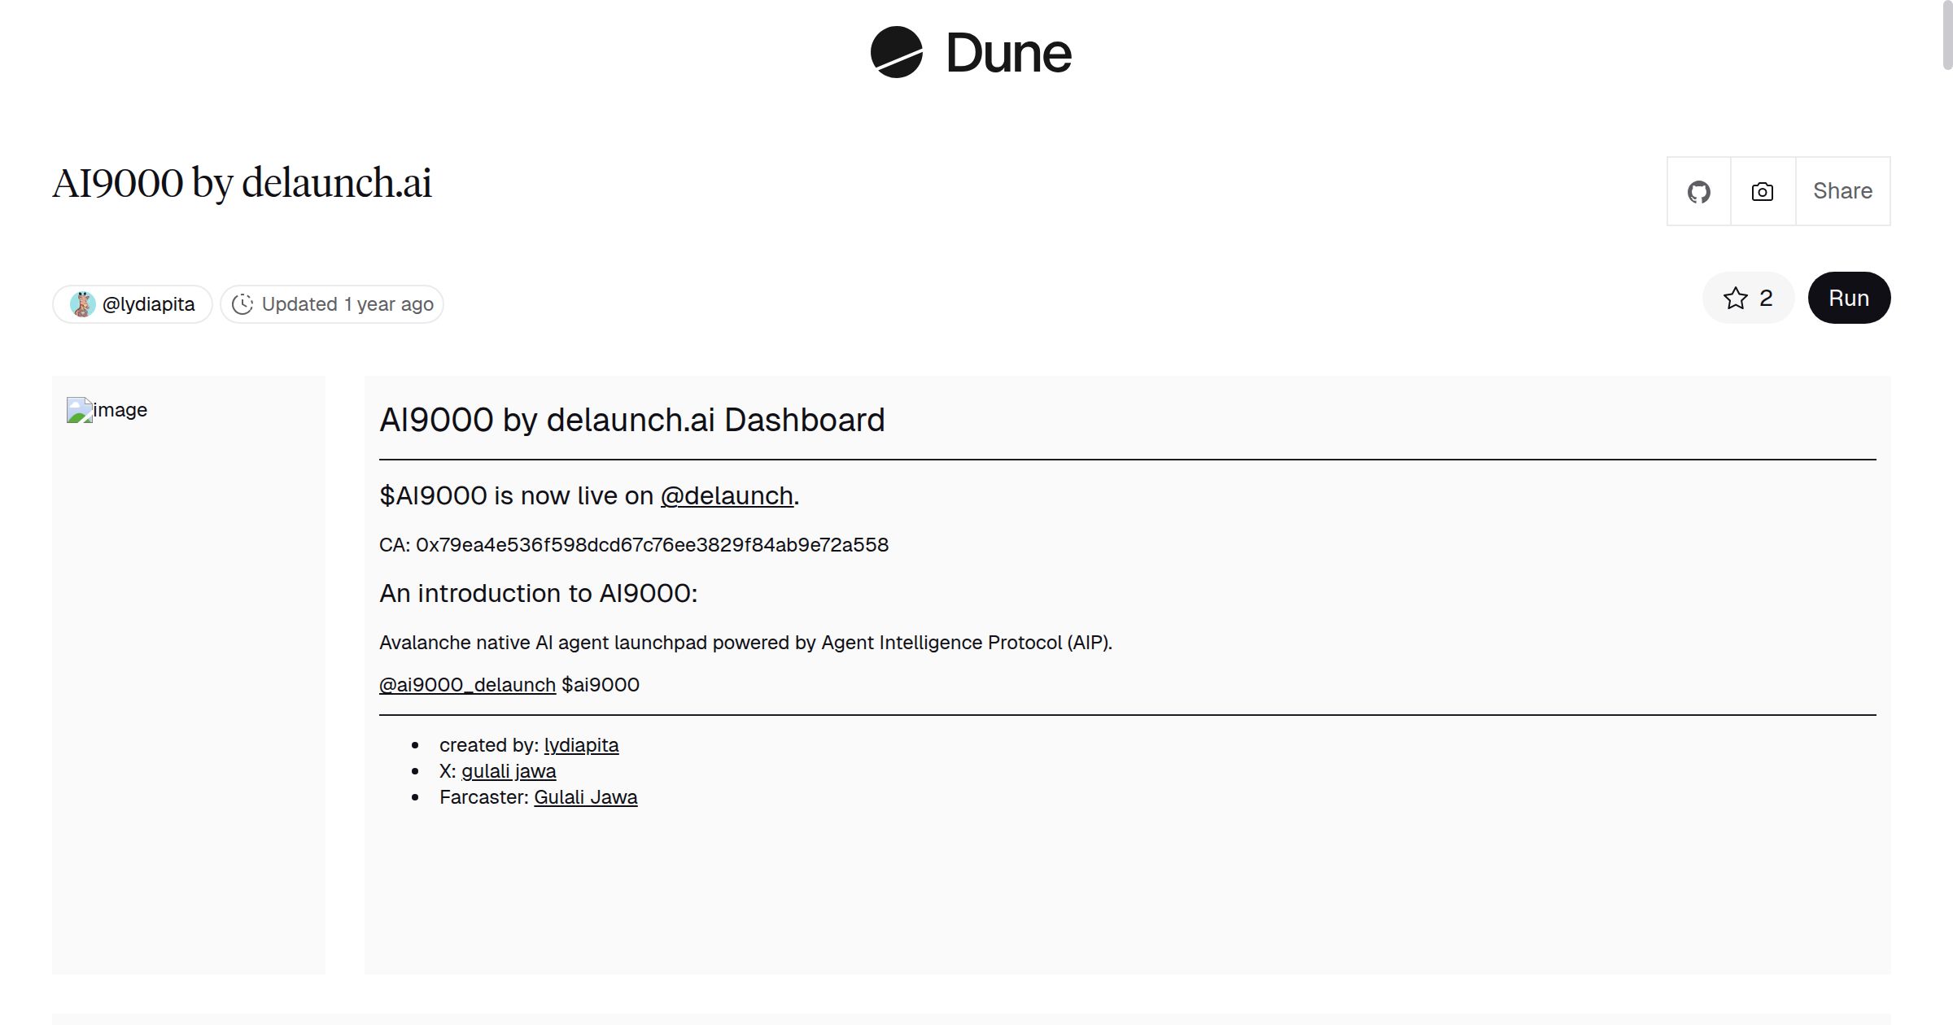Click the star count showing 2
The height and width of the screenshot is (1025, 1953).
pos(1766,298)
